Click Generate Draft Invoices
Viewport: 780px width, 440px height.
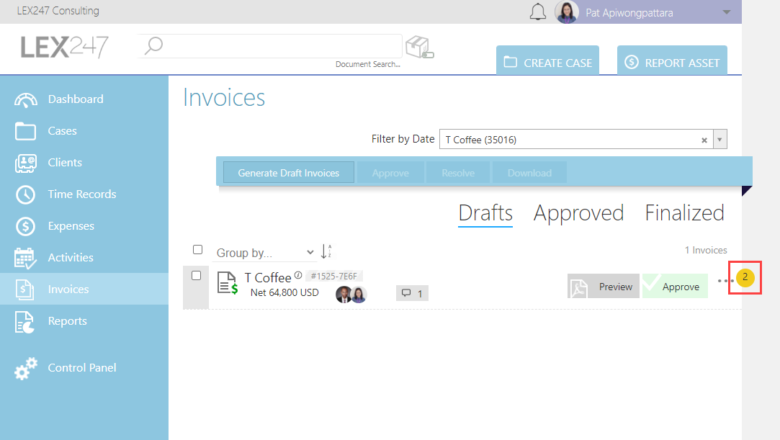[x=289, y=173]
